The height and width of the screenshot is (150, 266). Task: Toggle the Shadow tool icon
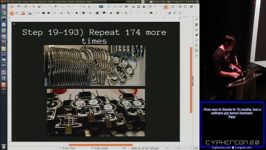[151, 13]
